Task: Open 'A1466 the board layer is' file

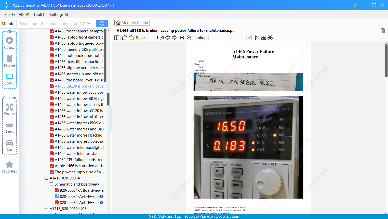Action: [x=77, y=80]
